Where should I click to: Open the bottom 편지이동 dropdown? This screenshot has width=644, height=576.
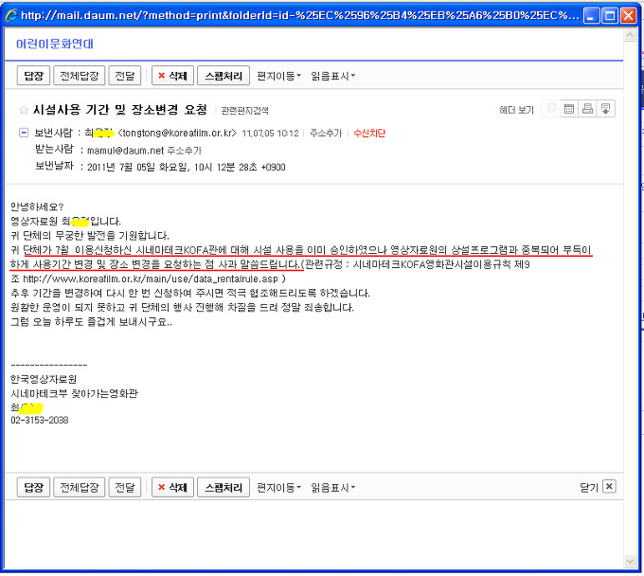(278, 488)
